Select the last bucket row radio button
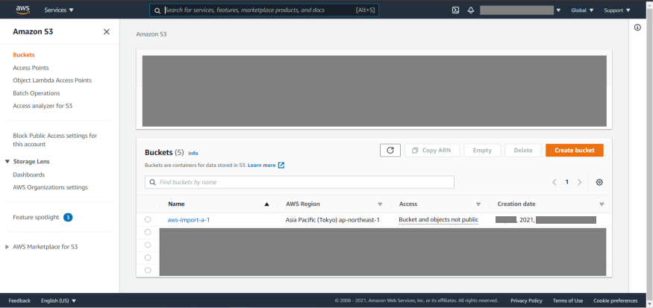The image size is (653, 308). [148, 270]
